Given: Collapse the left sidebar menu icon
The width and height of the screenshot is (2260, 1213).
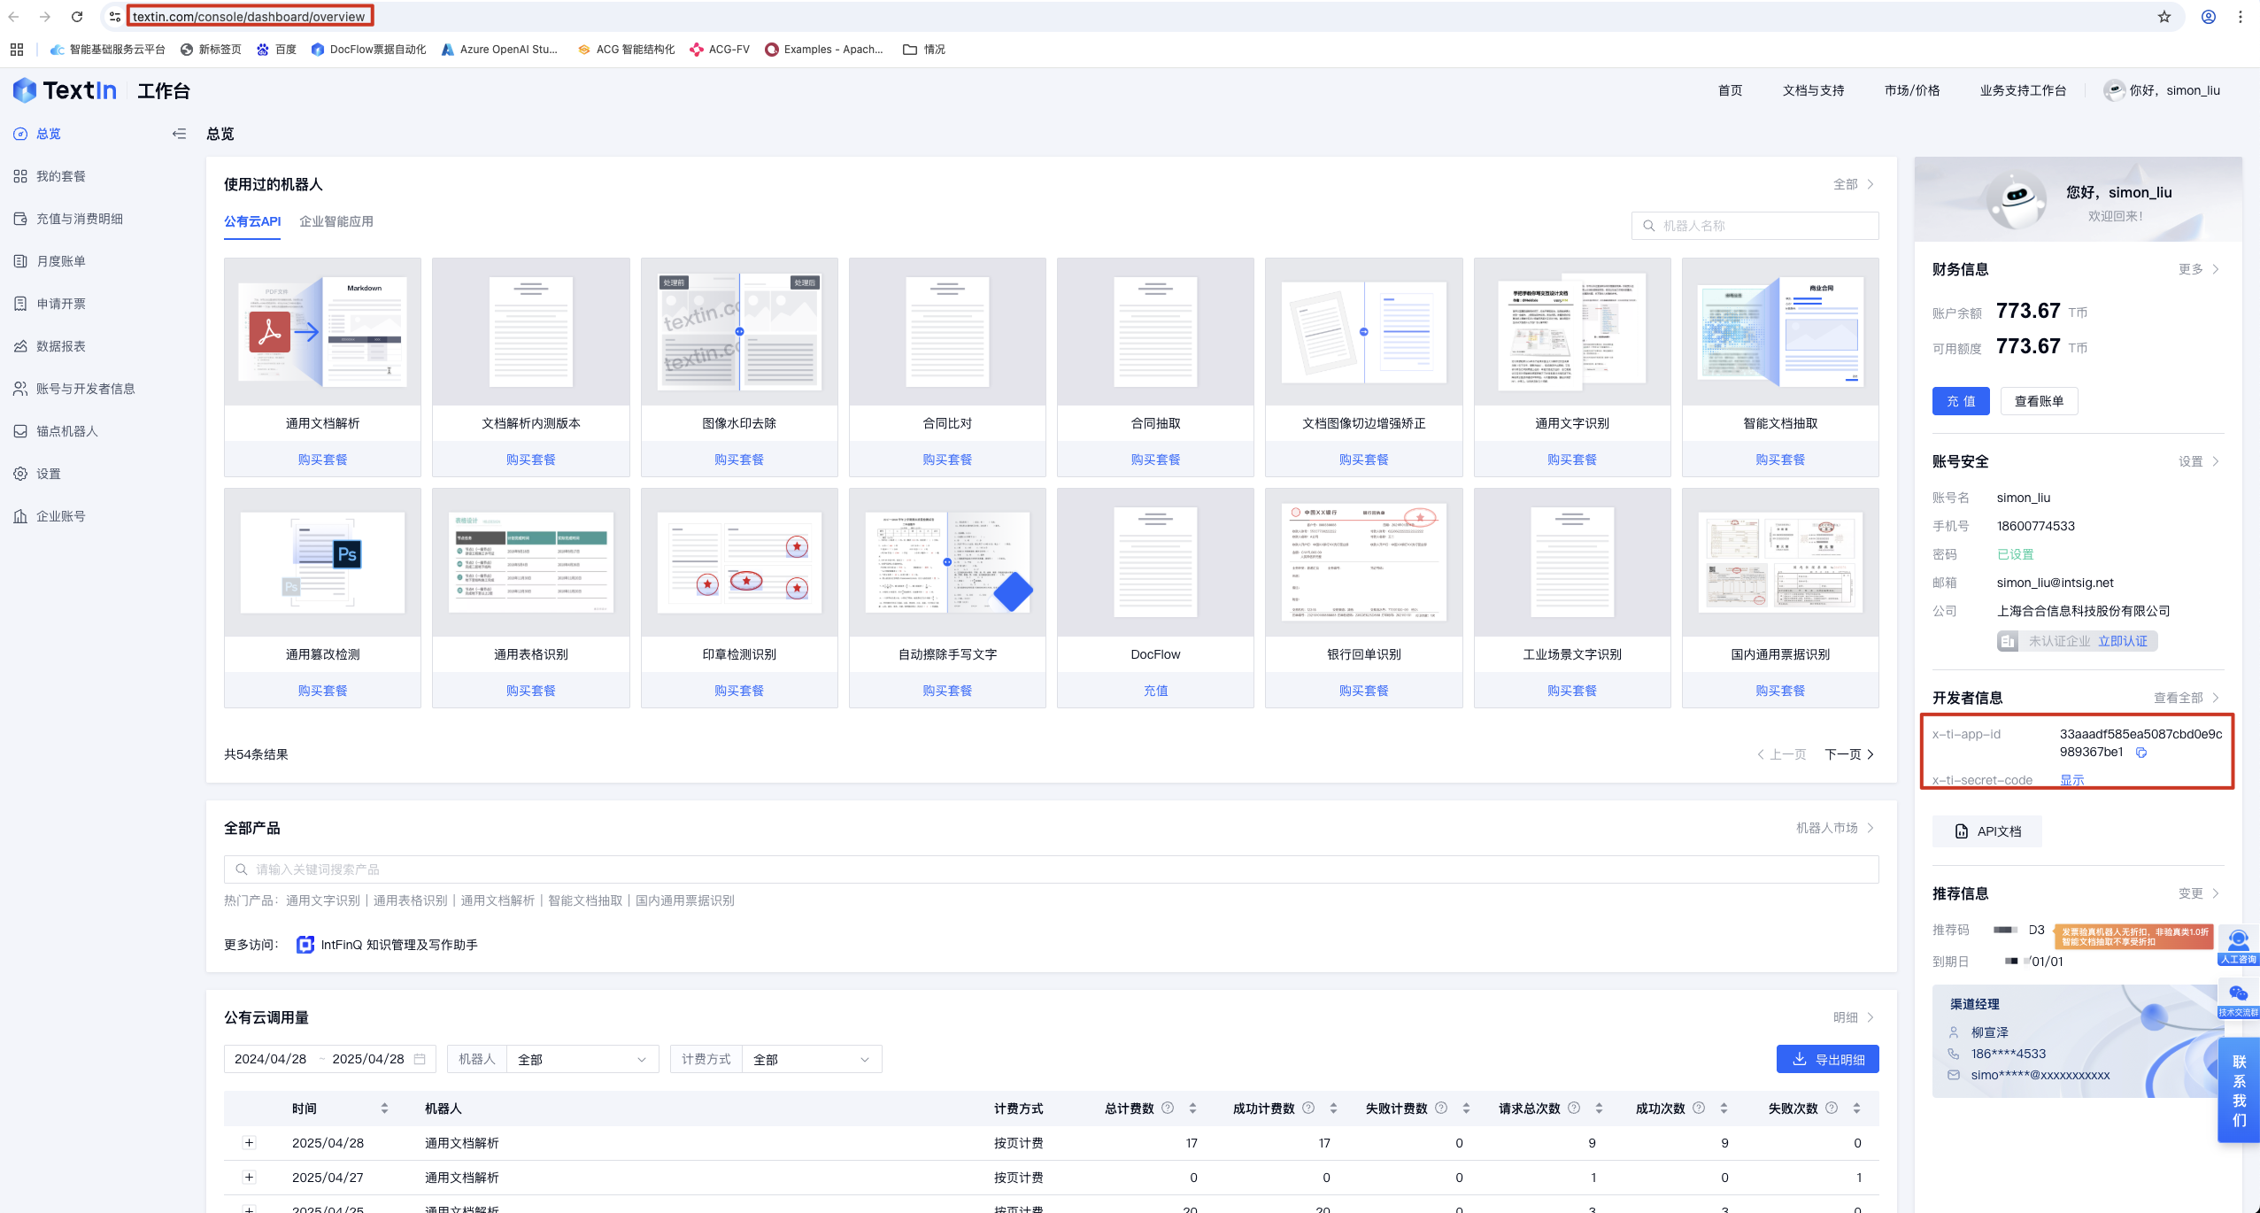Looking at the screenshot, I should [x=179, y=134].
